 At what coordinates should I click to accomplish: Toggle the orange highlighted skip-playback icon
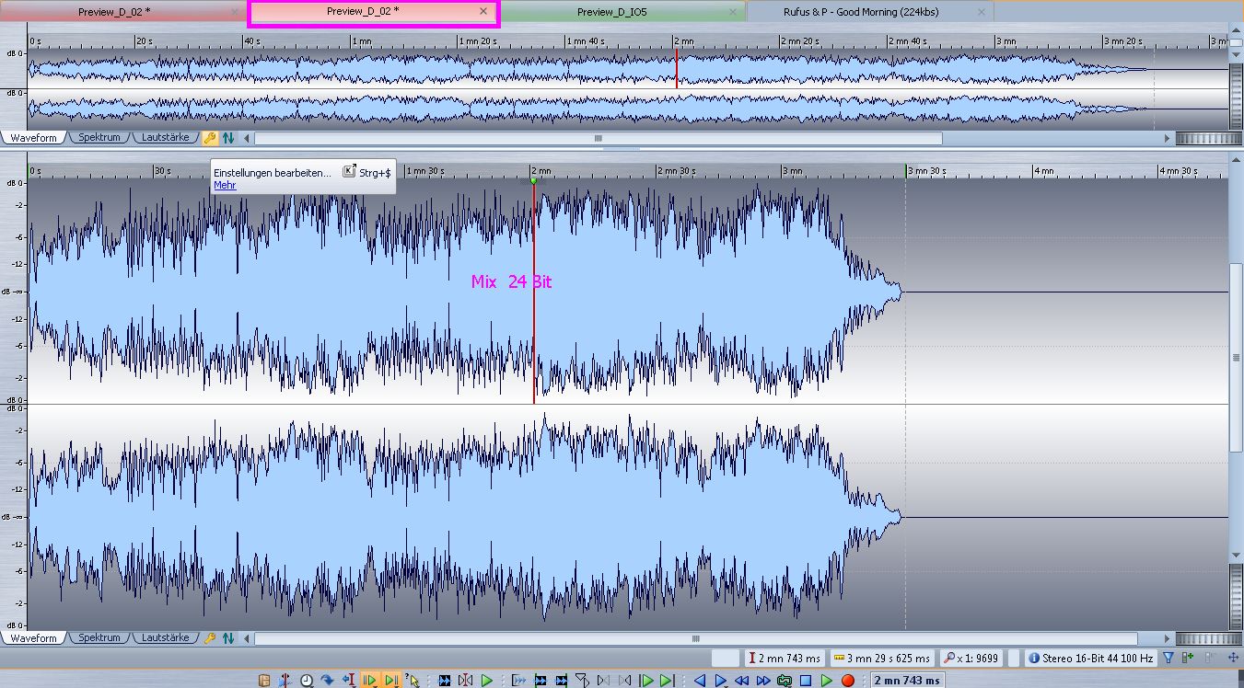coord(369,681)
